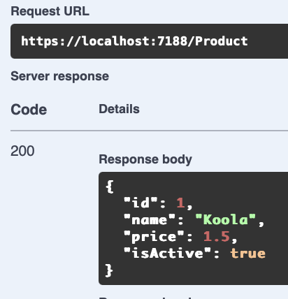Viewport: 288px width, 299px height.
Task: Select the 200 status code
Action: [22, 151]
